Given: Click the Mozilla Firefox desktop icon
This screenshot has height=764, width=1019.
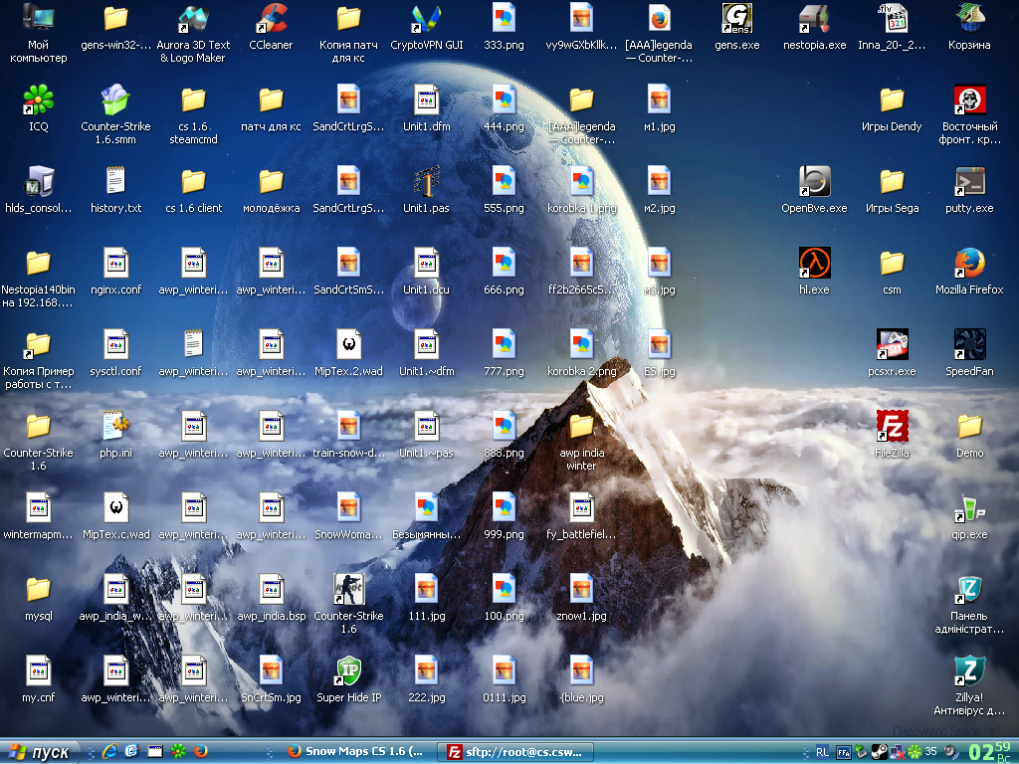Looking at the screenshot, I should click(969, 271).
